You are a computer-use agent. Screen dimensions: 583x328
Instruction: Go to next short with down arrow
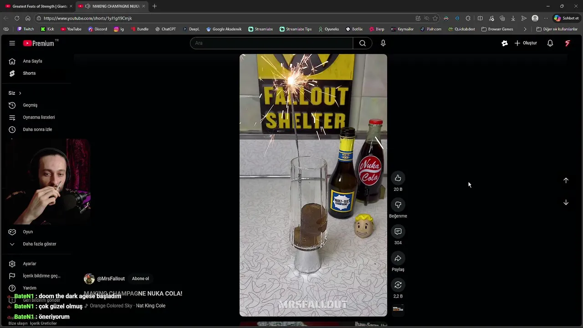tap(566, 202)
